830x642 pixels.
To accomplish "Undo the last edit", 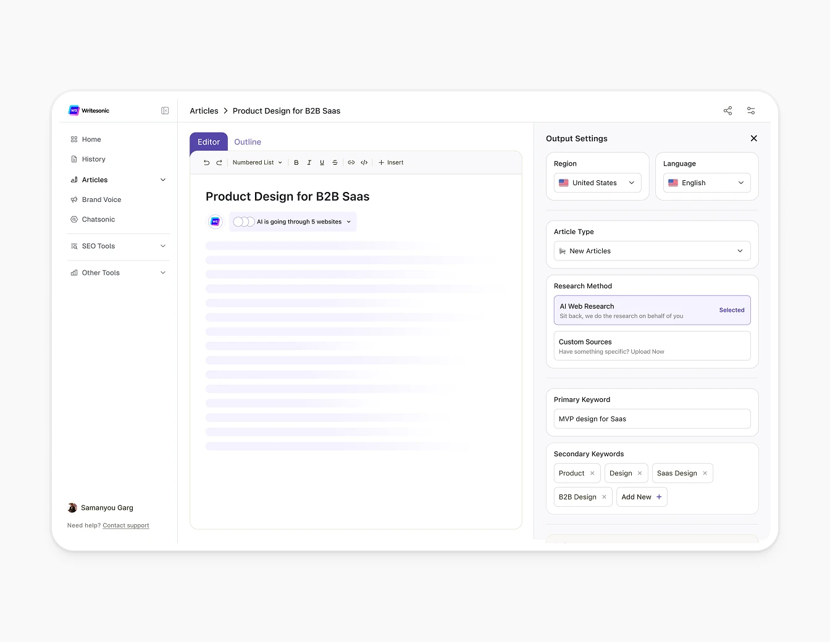I will 207,162.
